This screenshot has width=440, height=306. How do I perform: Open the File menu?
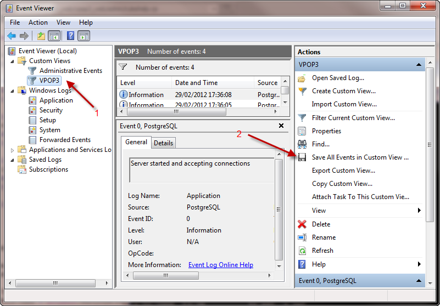click(15, 22)
